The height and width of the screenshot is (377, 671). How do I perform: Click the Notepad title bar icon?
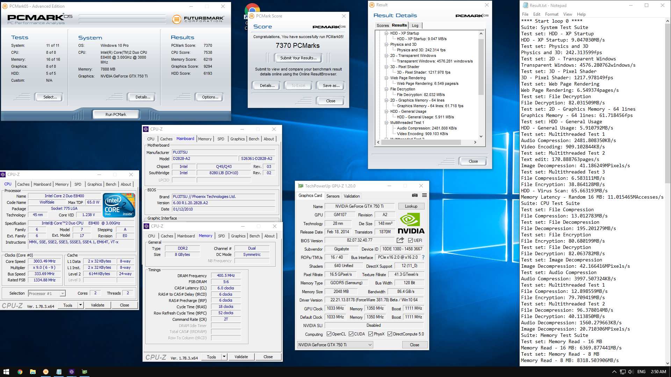pos(525,6)
